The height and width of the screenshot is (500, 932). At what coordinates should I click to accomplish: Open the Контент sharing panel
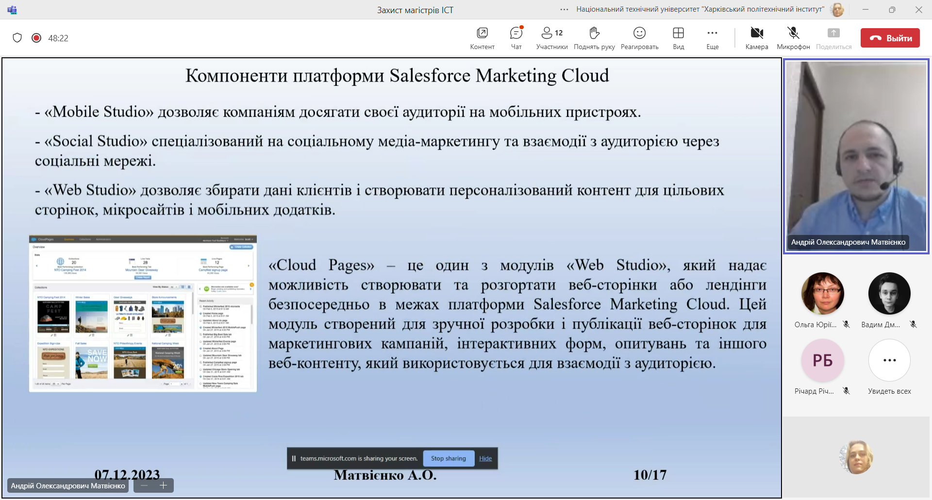coord(482,38)
